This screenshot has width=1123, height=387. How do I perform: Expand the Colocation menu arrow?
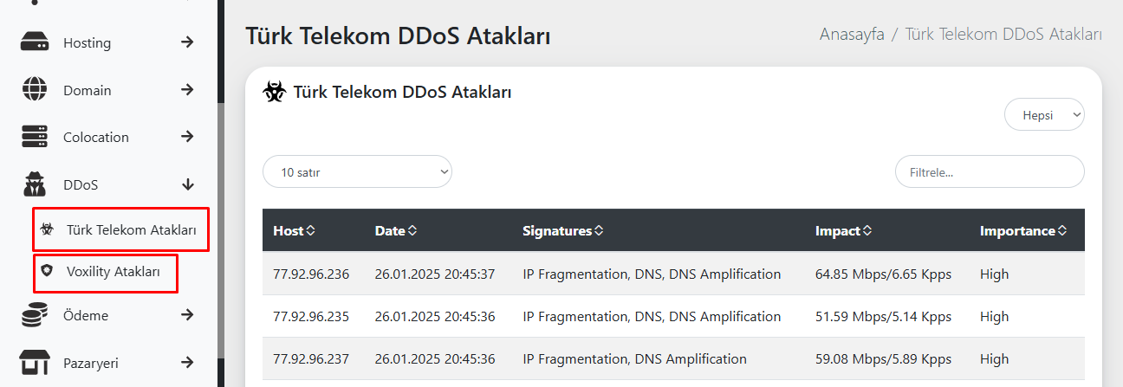pyautogui.click(x=187, y=137)
